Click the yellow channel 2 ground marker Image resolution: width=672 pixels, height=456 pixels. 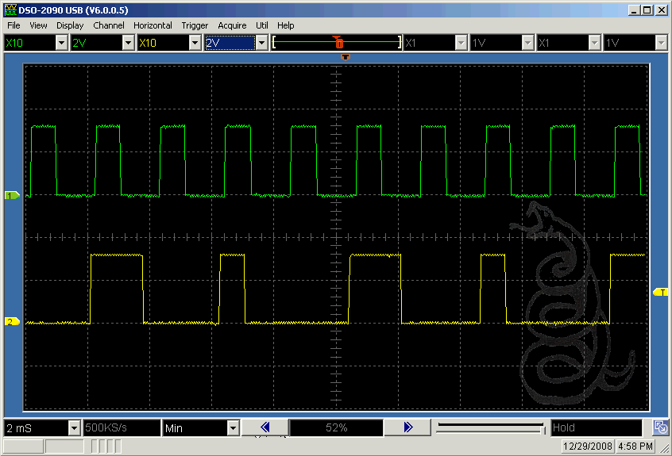coord(11,321)
